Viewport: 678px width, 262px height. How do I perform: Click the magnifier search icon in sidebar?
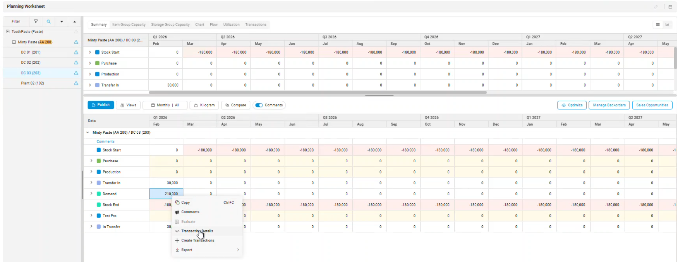click(48, 22)
